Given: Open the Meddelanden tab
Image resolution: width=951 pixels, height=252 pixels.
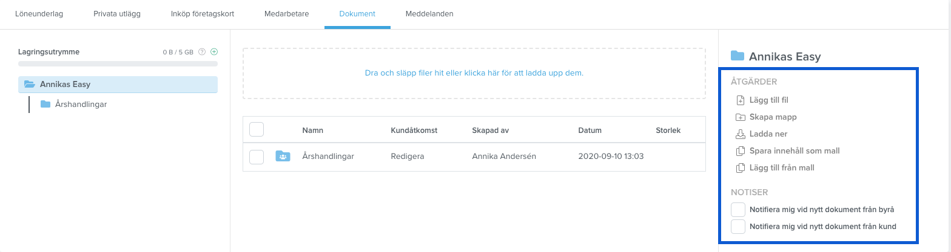Looking at the screenshot, I should click(x=429, y=14).
